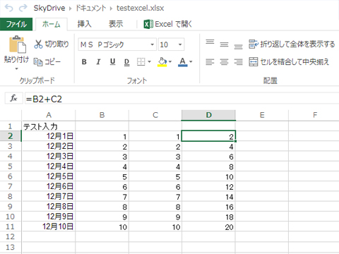Select row 1 header
The height and width of the screenshot is (254, 339).
(x=10, y=126)
